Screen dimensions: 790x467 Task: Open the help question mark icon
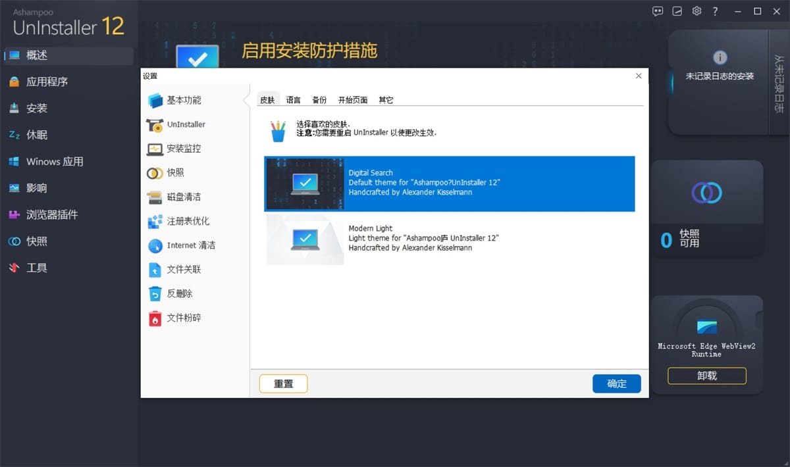coord(716,11)
